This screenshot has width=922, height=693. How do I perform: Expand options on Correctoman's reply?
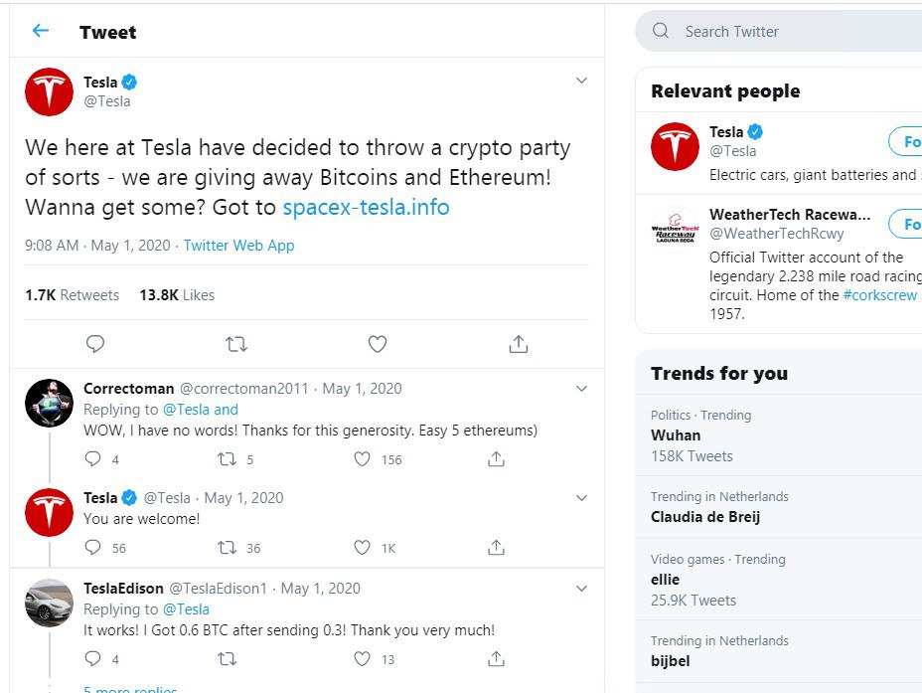tap(582, 389)
